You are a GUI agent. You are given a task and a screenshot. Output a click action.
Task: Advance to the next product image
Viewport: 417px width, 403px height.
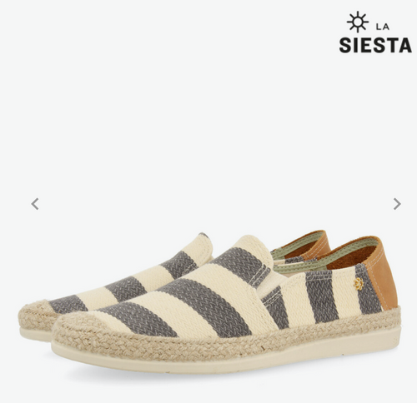[x=397, y=204]
